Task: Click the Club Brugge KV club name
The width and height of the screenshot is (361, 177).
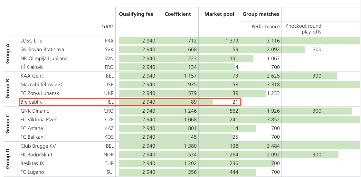Action: (x=38, y=146)
